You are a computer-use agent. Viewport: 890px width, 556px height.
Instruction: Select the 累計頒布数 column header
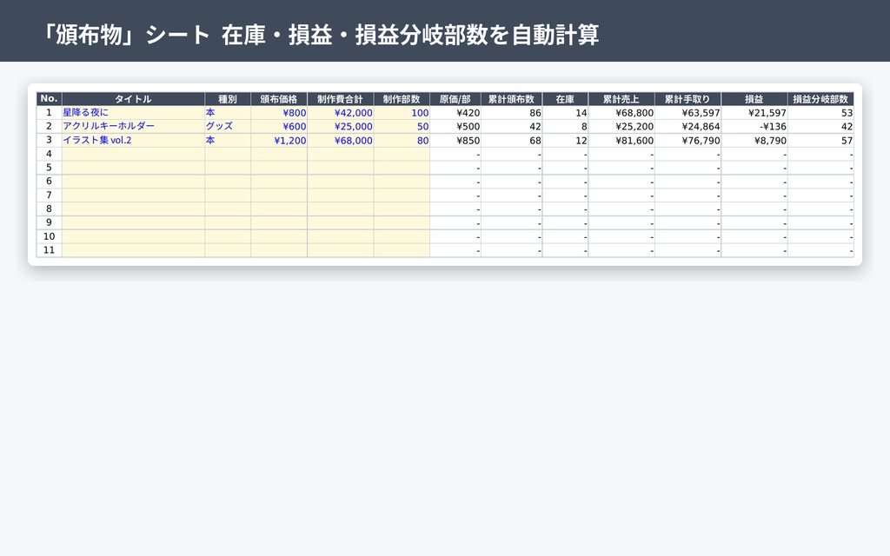[511, 99]
